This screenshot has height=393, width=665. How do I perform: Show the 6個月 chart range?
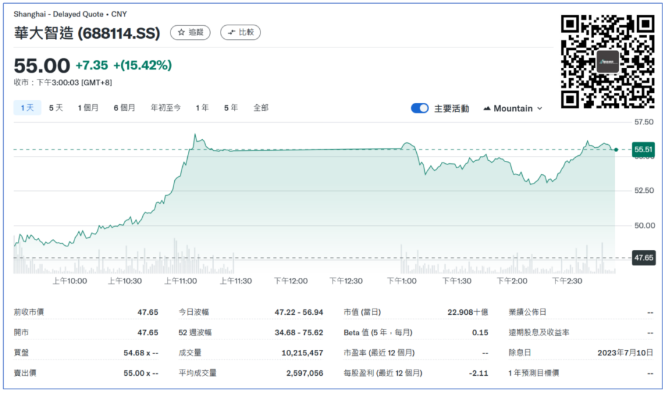124,108
